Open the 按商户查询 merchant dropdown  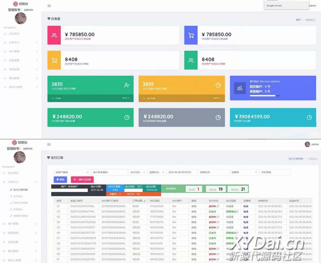(72, 172)
